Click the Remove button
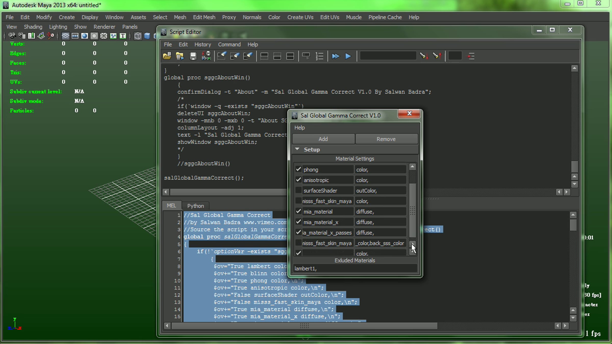Viewport: 612px width, 344px height. click(386, 139)
